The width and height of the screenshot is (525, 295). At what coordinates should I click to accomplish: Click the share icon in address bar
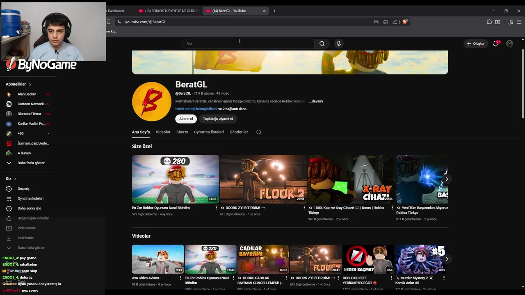tap(395, 22)
